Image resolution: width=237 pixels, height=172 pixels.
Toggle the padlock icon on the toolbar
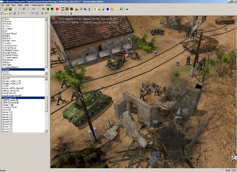tap(71, 13)
